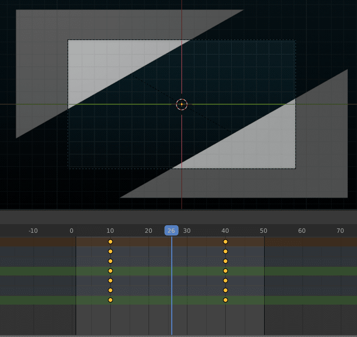Click the blue playhead line in the dope sheet

point(172,286)
